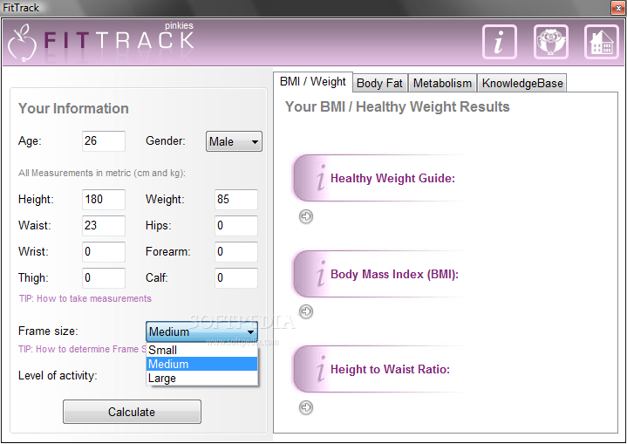The width and height of the screenshot is (627, 444).
Task: Open the Gender dropdown
Action: click(234, 141)
